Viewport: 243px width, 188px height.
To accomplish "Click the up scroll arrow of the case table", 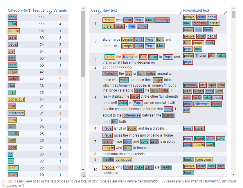I will coord(233,9).
